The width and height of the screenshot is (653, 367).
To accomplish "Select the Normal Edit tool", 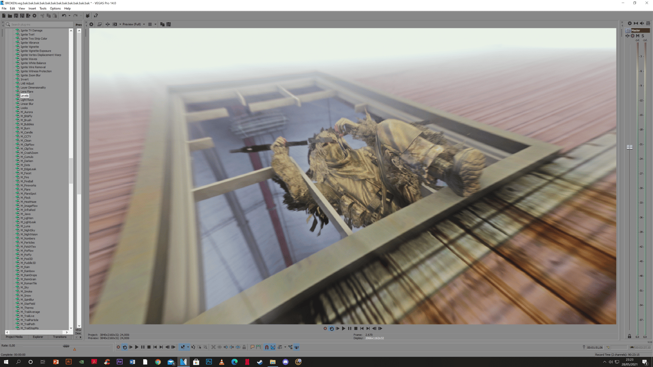I will (x=182, y=347).
